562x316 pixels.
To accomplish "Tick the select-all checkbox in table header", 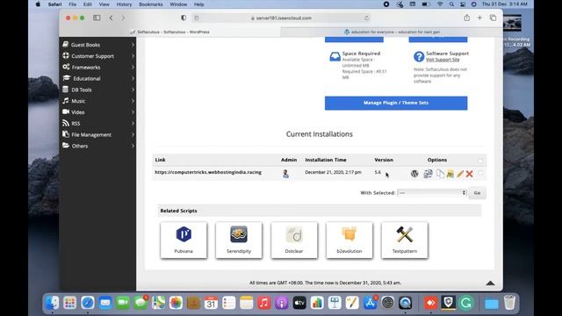I will 480,161.
